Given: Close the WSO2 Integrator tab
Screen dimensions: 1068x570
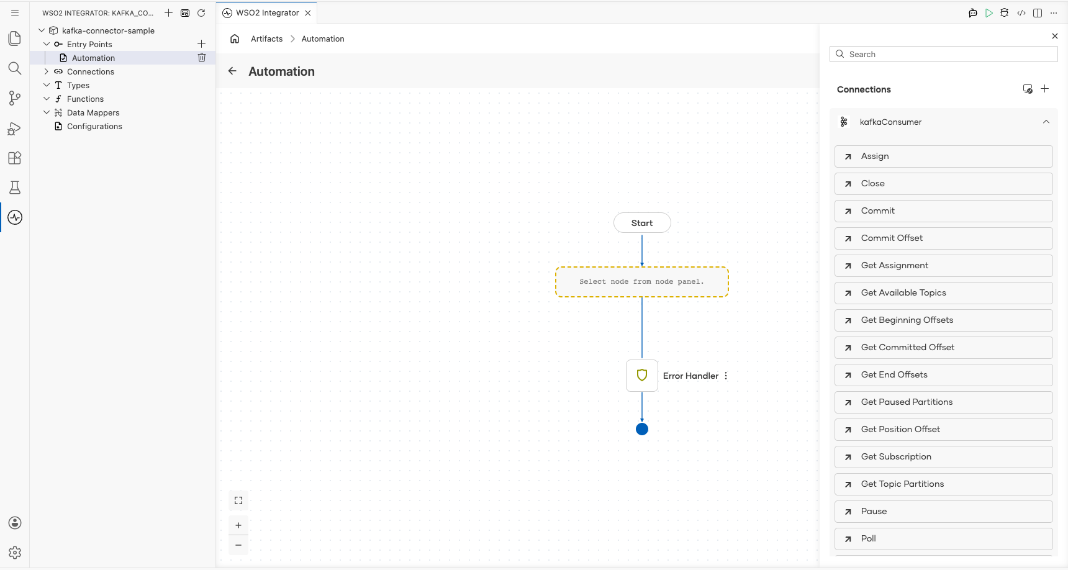Looking at the screenshot, I should click(x=308, y=12).
